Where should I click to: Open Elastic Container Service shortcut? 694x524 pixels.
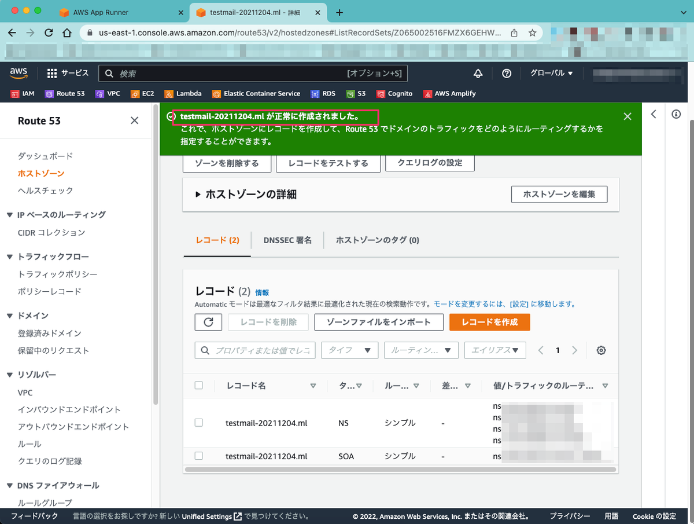point(256,93)
